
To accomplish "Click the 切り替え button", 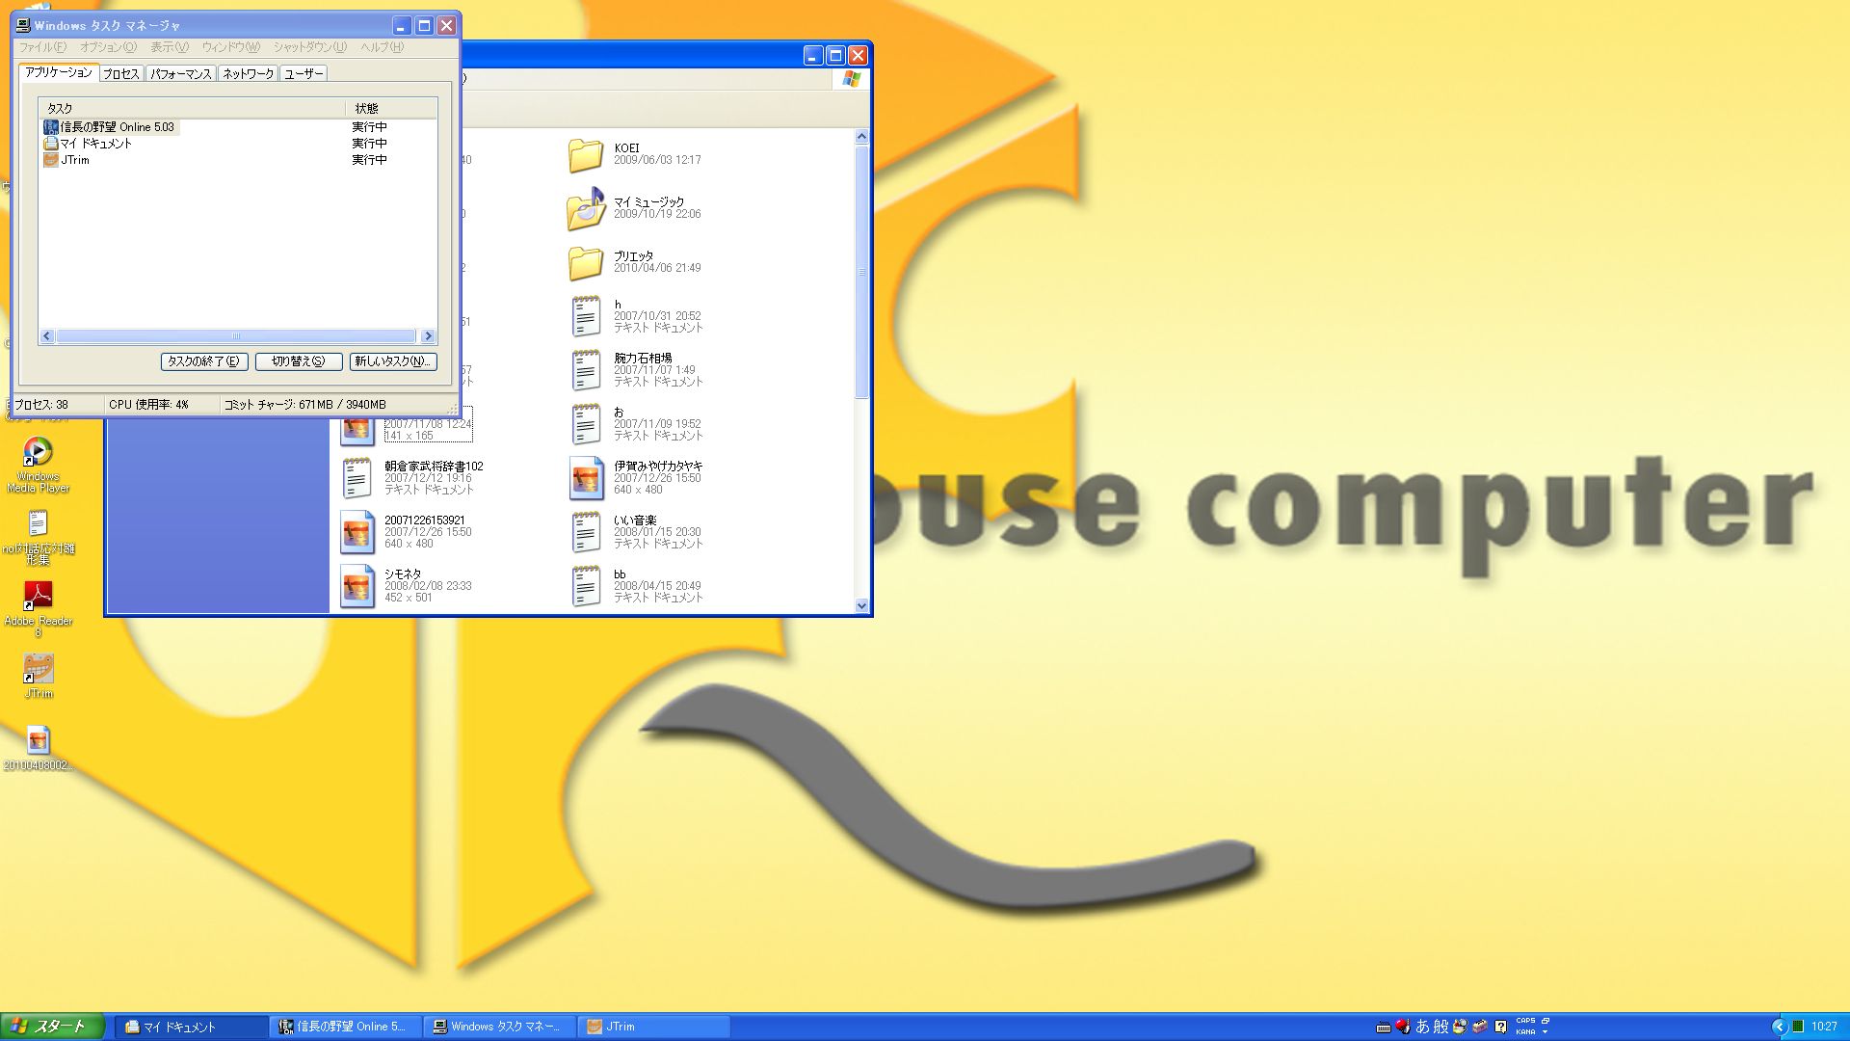I will tap(299, 361).
